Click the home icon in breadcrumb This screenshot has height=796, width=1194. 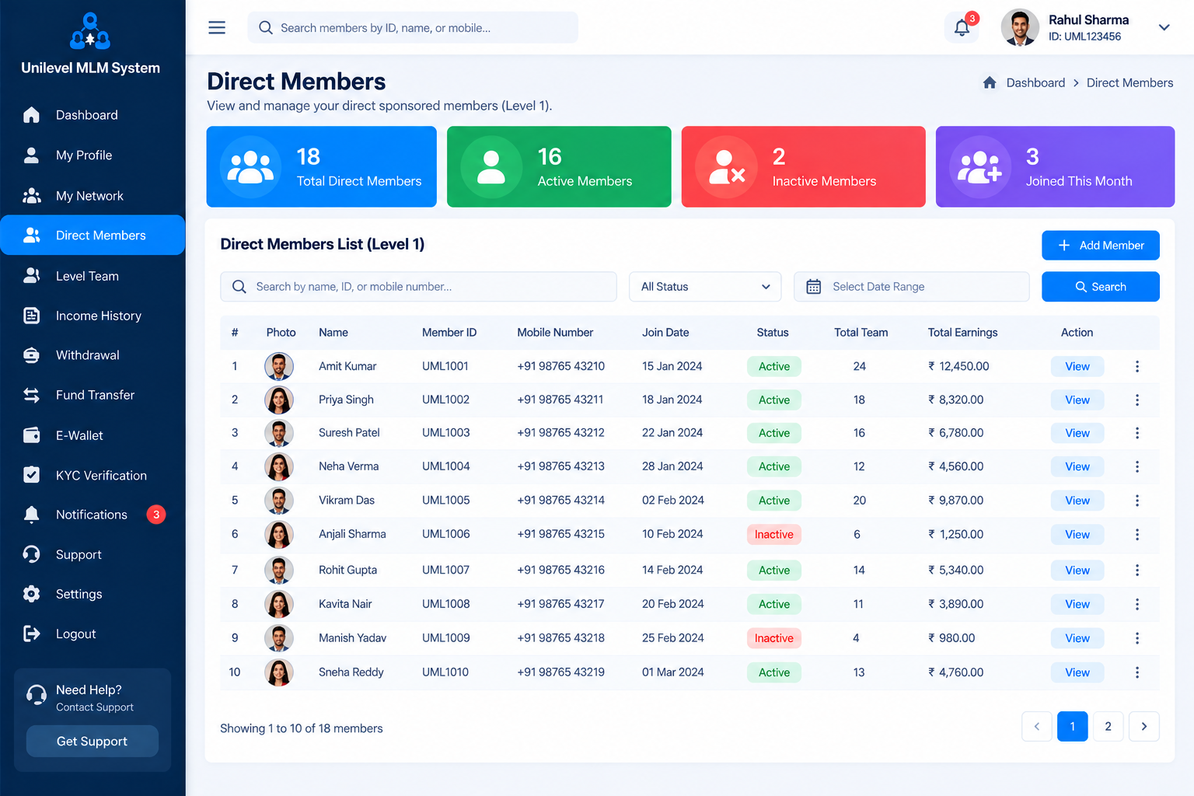click(990, 82)
